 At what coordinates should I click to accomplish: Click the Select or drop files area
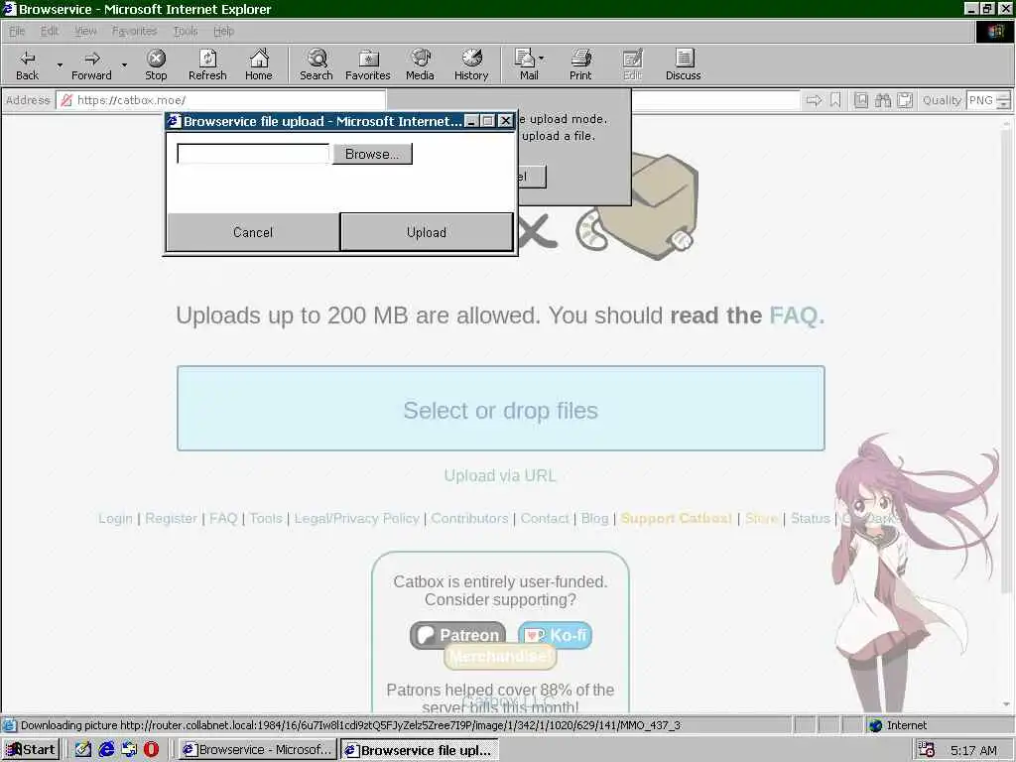[x=500, y=408]
